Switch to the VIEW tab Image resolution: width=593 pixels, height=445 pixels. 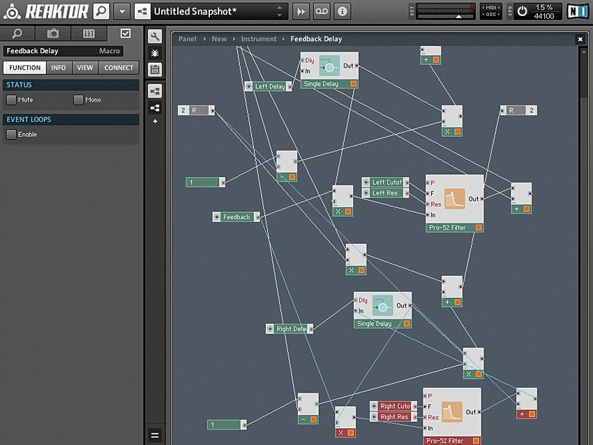(x=84, y=67)
